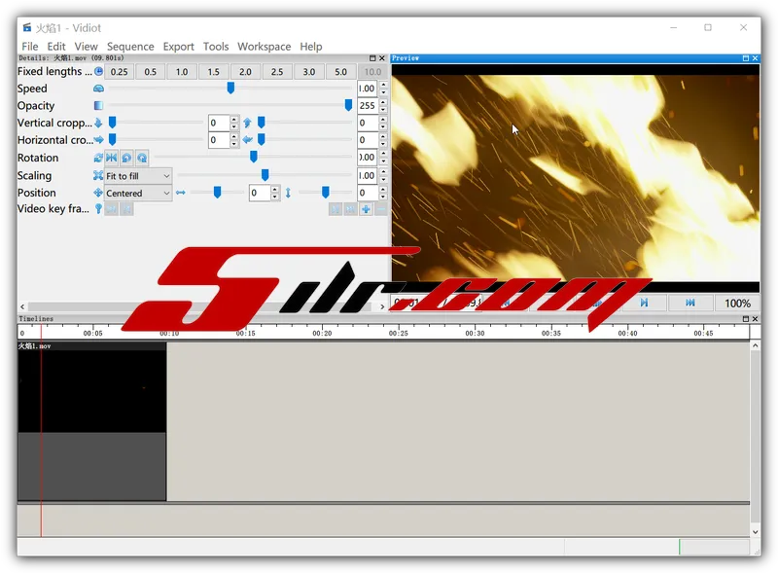The image size is (778, 573).
Task: Increase the Rotation value with spinner up
Action: click(383, 154)
